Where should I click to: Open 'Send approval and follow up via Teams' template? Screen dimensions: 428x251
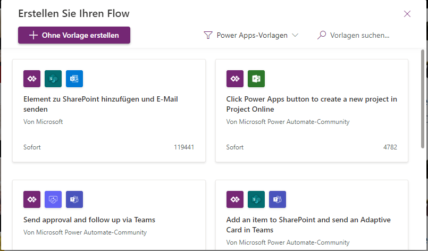click(x=109, y=214)
